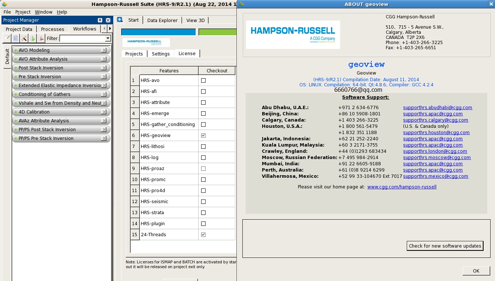Screen dimensions: 495x281
Task: Open the www.cgg.com/hampson-russell link
Action: [402, 187]
